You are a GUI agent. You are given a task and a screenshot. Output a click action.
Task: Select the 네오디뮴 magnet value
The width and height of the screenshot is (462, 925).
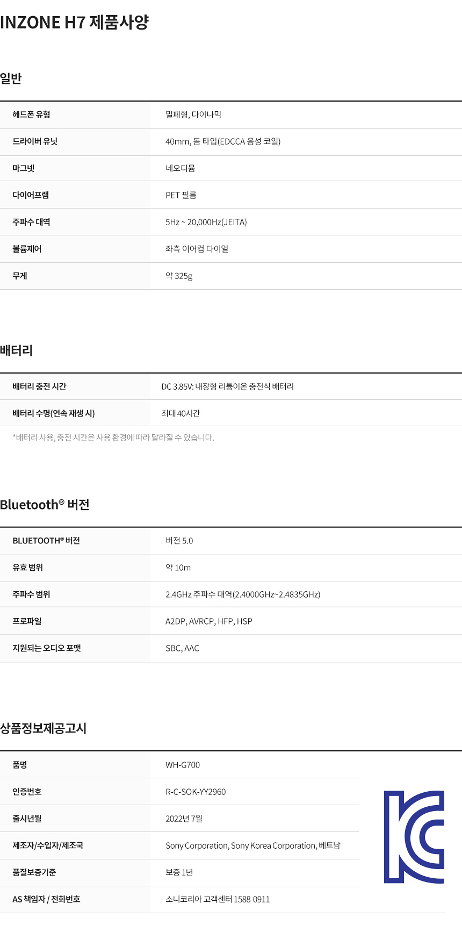tap(180, 168)
